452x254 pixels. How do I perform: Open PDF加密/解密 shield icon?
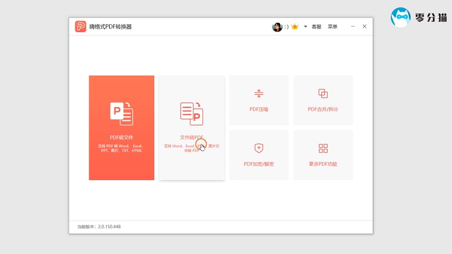pyautogui.click(x=259, y=148)
